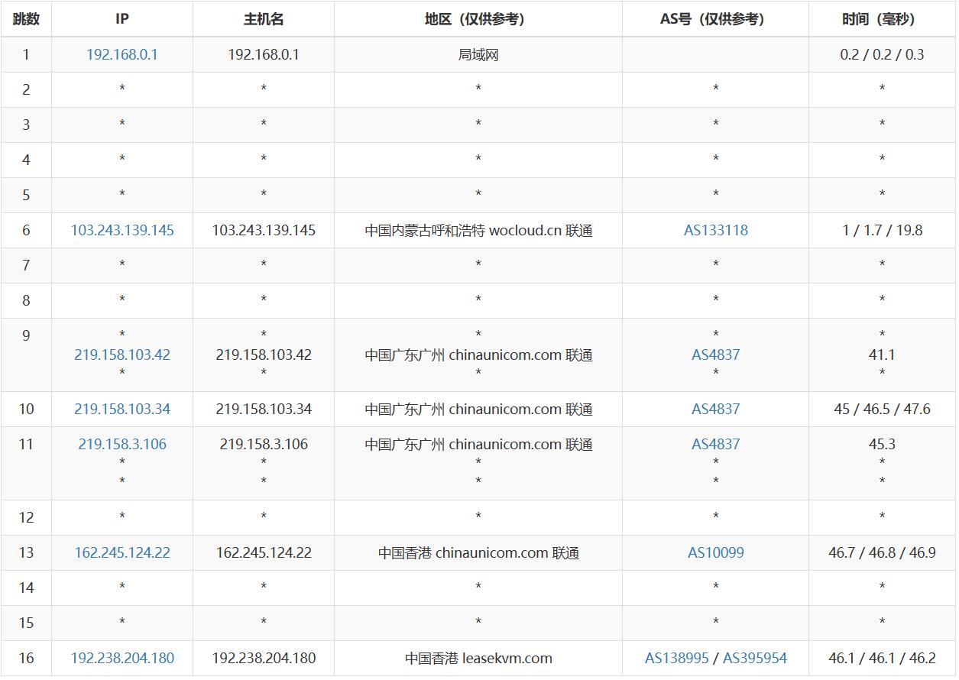959x680 pixels.
Task: Open the AS4837 link in hop 10
Action: coord(715,409)
